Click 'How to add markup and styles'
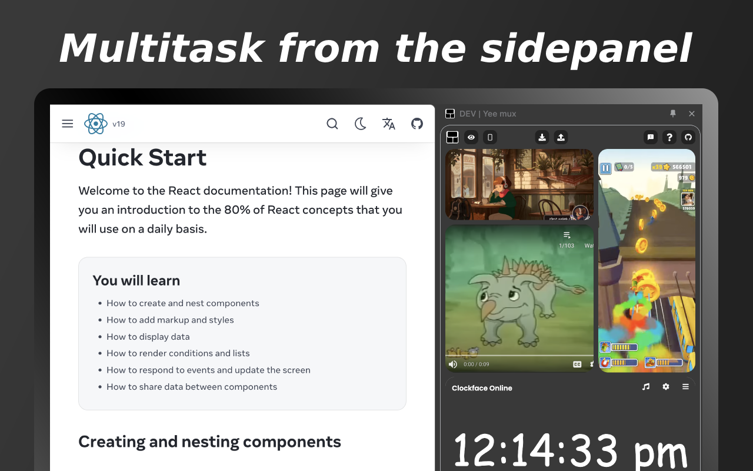Image resolution: width=753 pixels, height=471 pixels. tap(170, 320)
